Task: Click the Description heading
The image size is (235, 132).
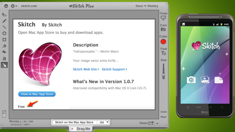Action: [x=86, y=45]
